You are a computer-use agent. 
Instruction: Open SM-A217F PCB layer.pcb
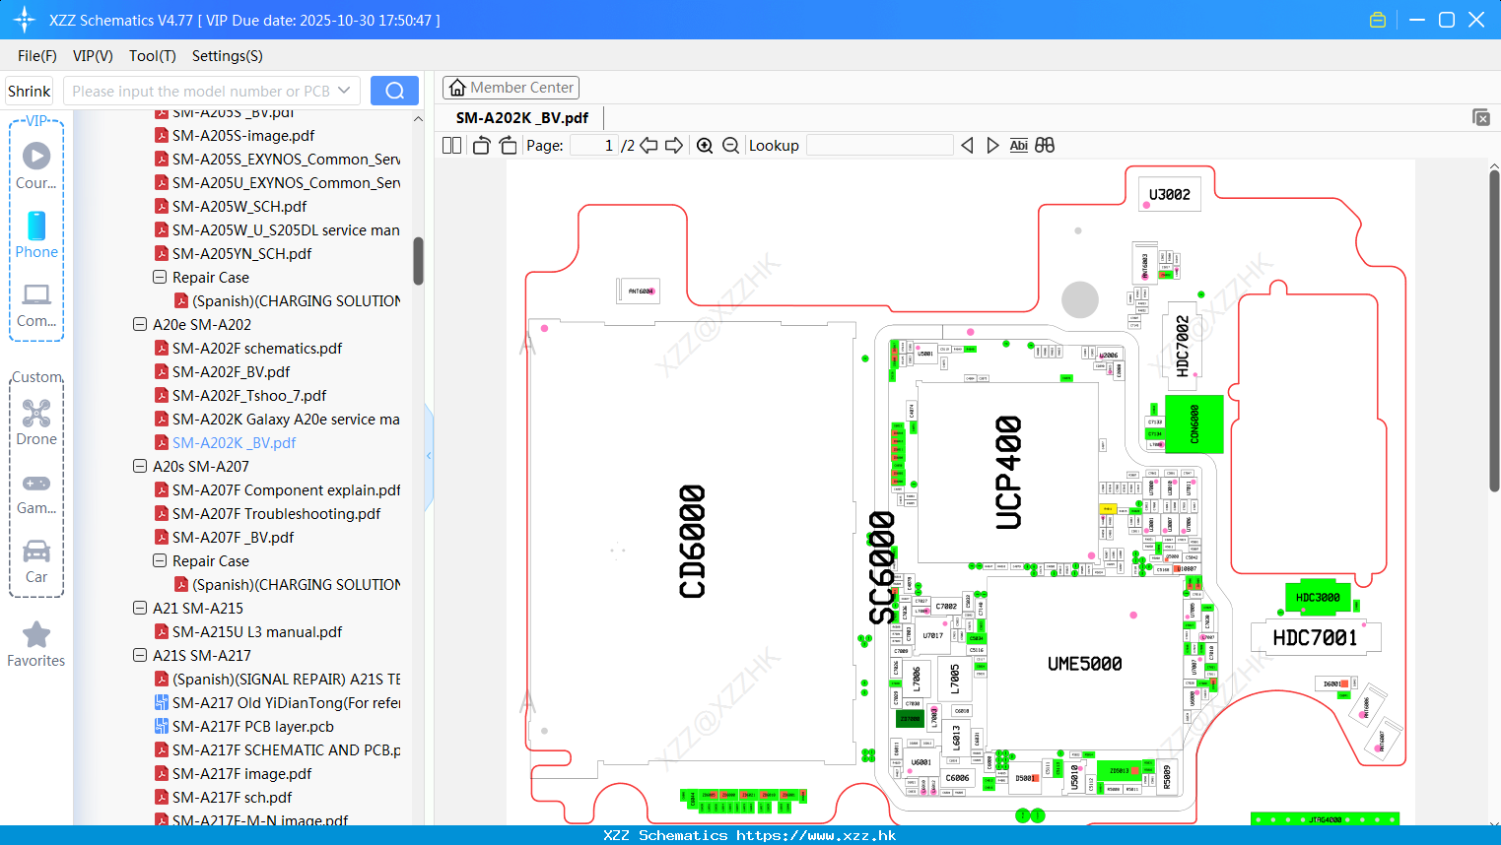tap(252, 726)
